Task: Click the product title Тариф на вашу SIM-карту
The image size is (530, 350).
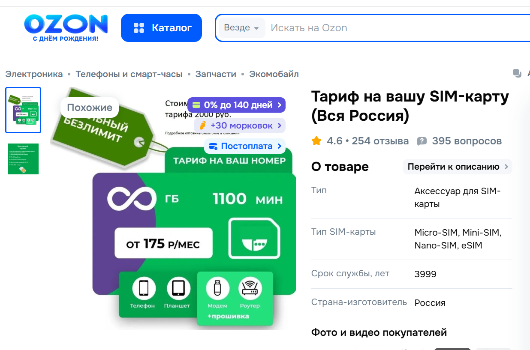Action: (410, 106)
